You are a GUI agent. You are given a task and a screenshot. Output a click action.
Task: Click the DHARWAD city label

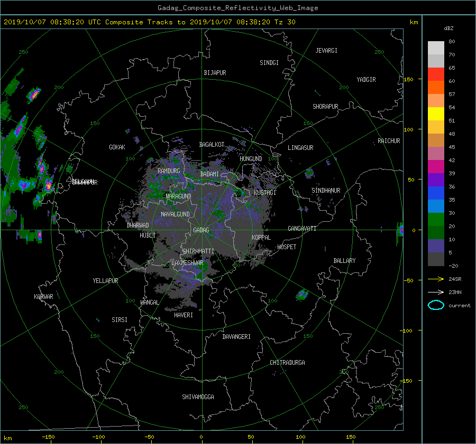[x=138, y=225]
